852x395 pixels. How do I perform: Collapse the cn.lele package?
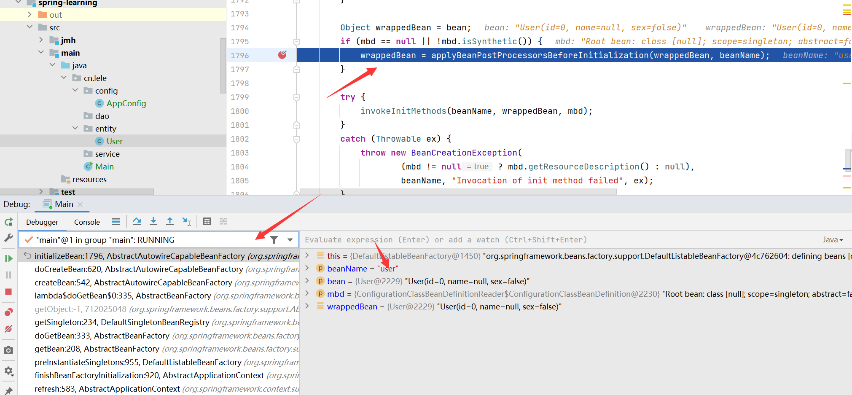(x=64, y=78)
